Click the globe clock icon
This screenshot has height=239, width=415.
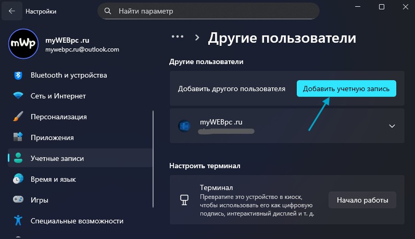coord(18,179)
